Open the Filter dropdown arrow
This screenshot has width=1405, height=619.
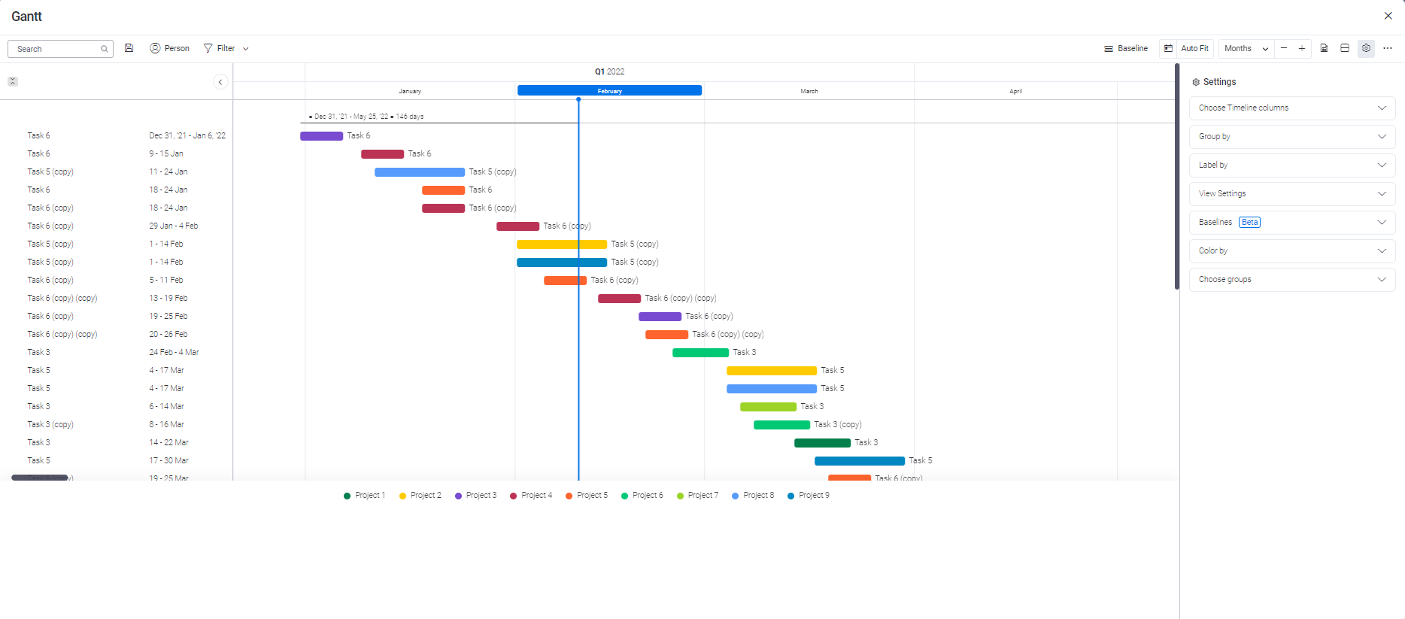(x=246, y=49)
